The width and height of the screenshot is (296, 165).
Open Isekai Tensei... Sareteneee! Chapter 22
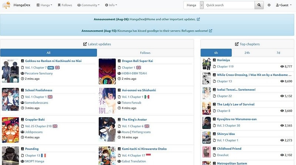click(224, 96)
